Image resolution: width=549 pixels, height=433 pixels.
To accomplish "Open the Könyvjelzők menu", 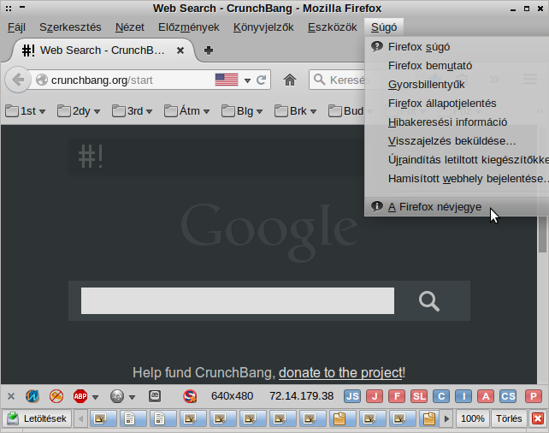I will pyautogui.click(x=263, y=27).
